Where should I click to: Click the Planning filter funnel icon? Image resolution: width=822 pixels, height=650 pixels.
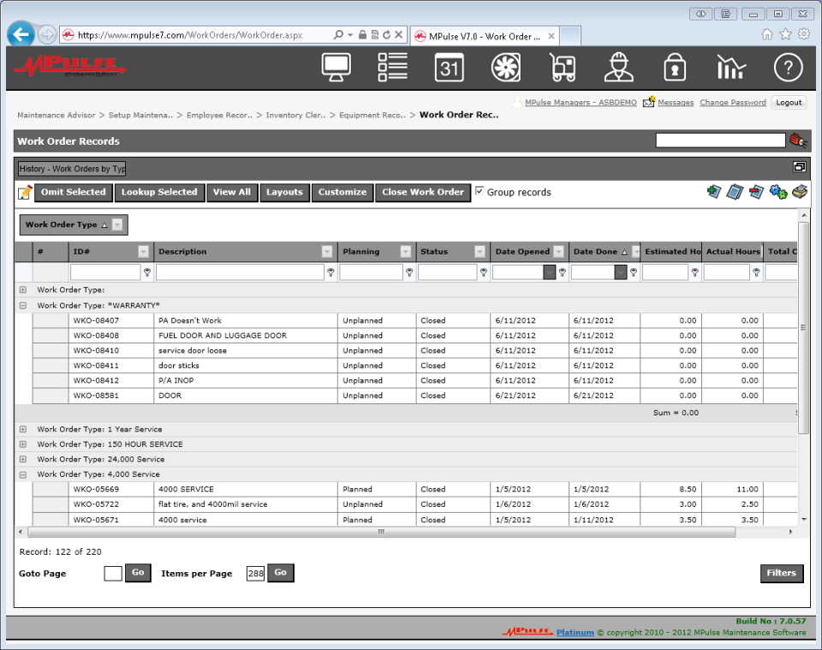409,272
